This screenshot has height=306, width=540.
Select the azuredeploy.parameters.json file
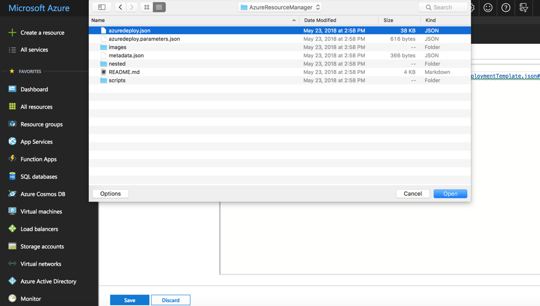(x=144, y=39)
